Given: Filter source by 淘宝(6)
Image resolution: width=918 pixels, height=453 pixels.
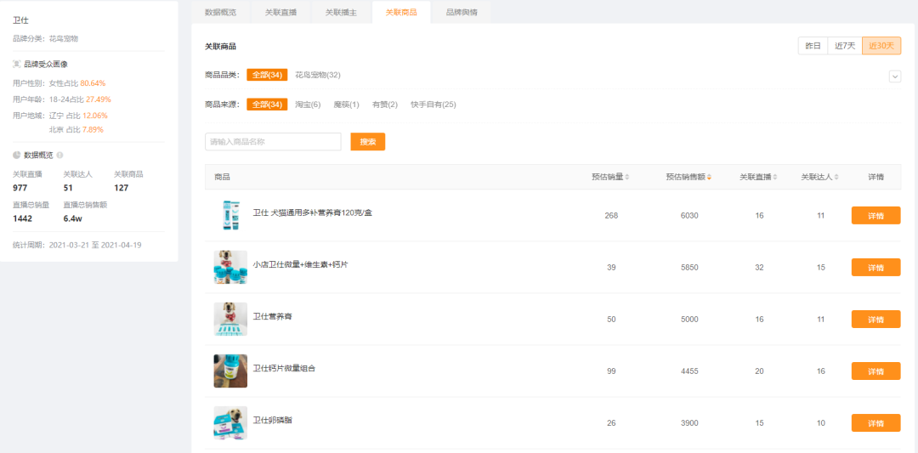Looking at the screenshot, I should 308,105.
